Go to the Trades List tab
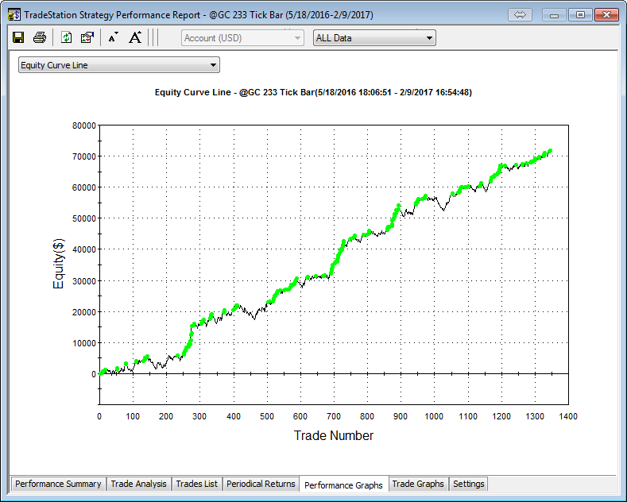The height and width of the screenshot is (502, 627). click(x=196, y=484)
